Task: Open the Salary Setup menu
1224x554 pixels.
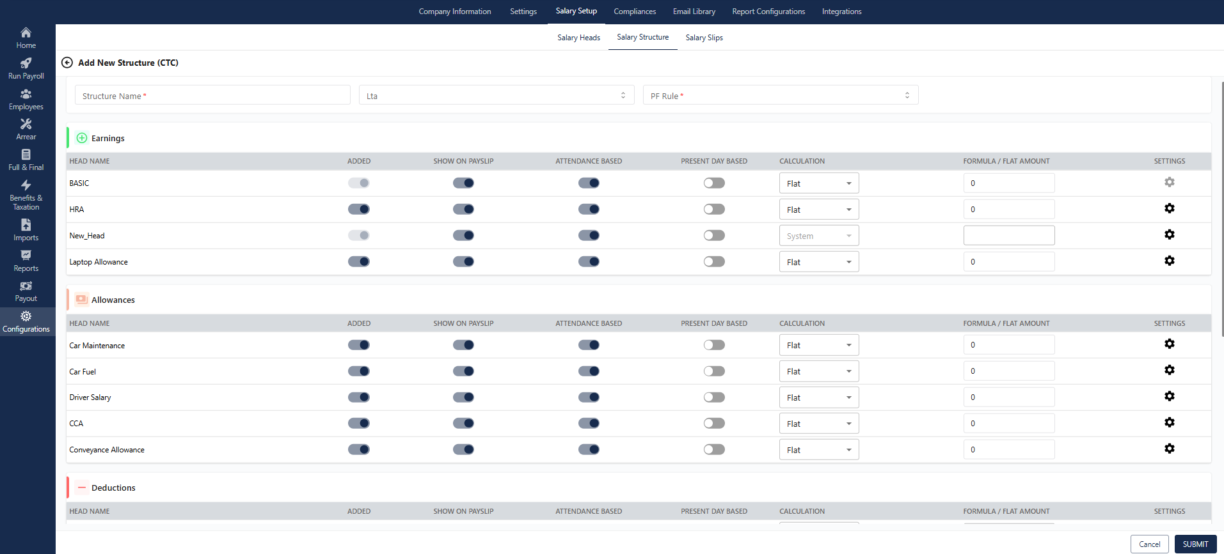Action: coord(576,11)
